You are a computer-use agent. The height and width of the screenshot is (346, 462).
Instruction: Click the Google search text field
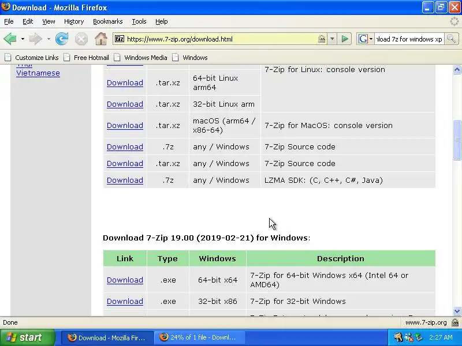tap(409, 39)
